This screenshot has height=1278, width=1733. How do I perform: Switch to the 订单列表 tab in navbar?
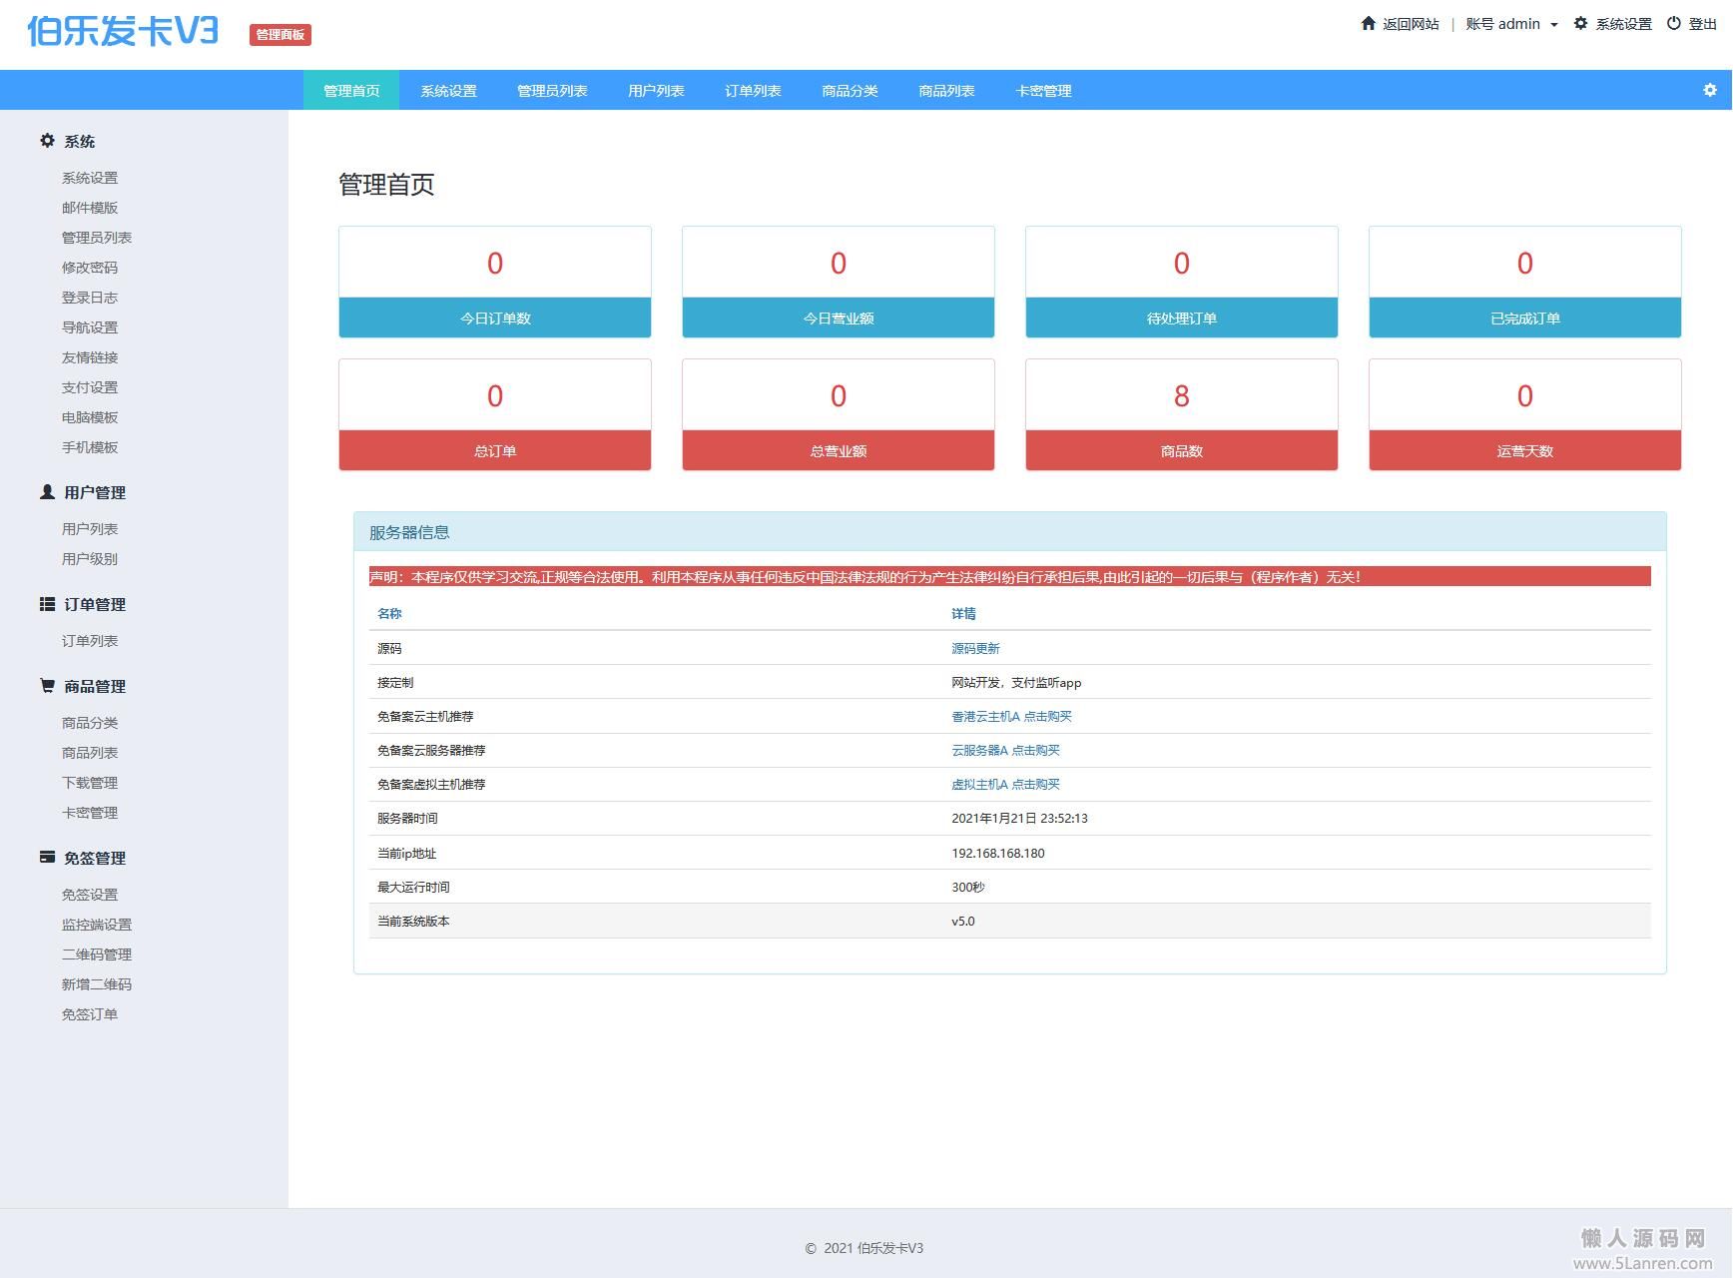[753, 91]
